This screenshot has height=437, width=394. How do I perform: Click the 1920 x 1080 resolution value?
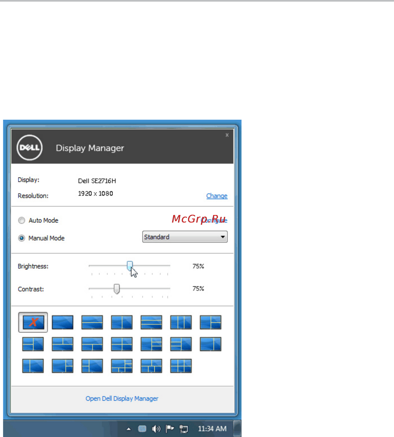[x=96, y=194]
